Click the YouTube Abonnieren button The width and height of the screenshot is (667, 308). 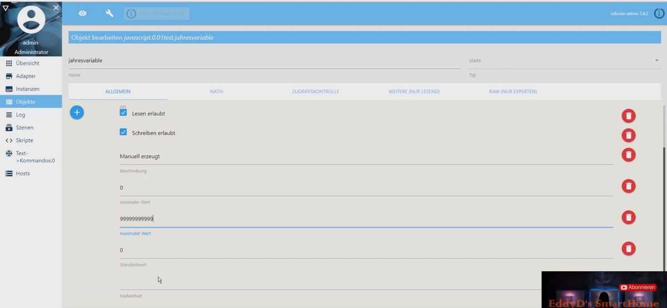coord(639,287)
